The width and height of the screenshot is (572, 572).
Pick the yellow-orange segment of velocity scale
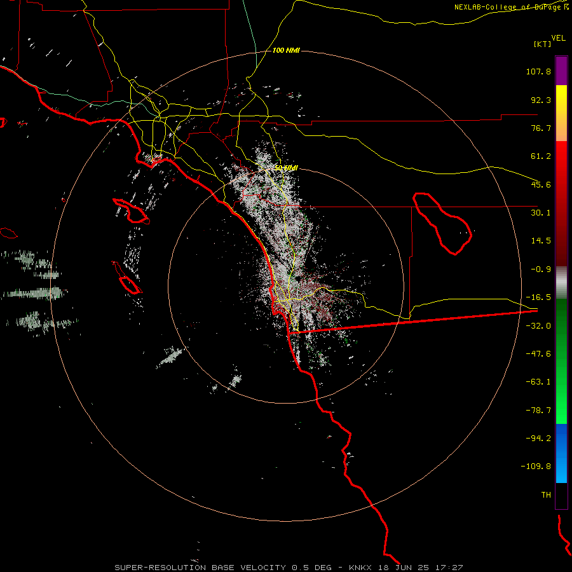561,113
